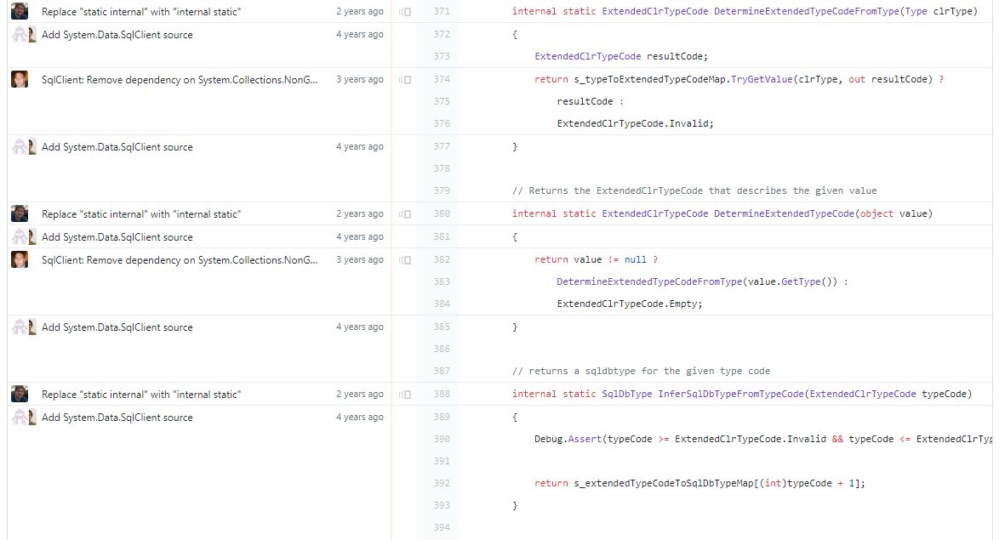Open 'Add System.Data.SqlClient source' commit for line 372
This screenshot has width=1005, height=540.
coord(117,35)
